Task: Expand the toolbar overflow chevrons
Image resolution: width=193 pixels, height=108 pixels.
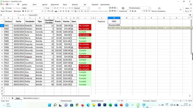Action: [181, 10]
